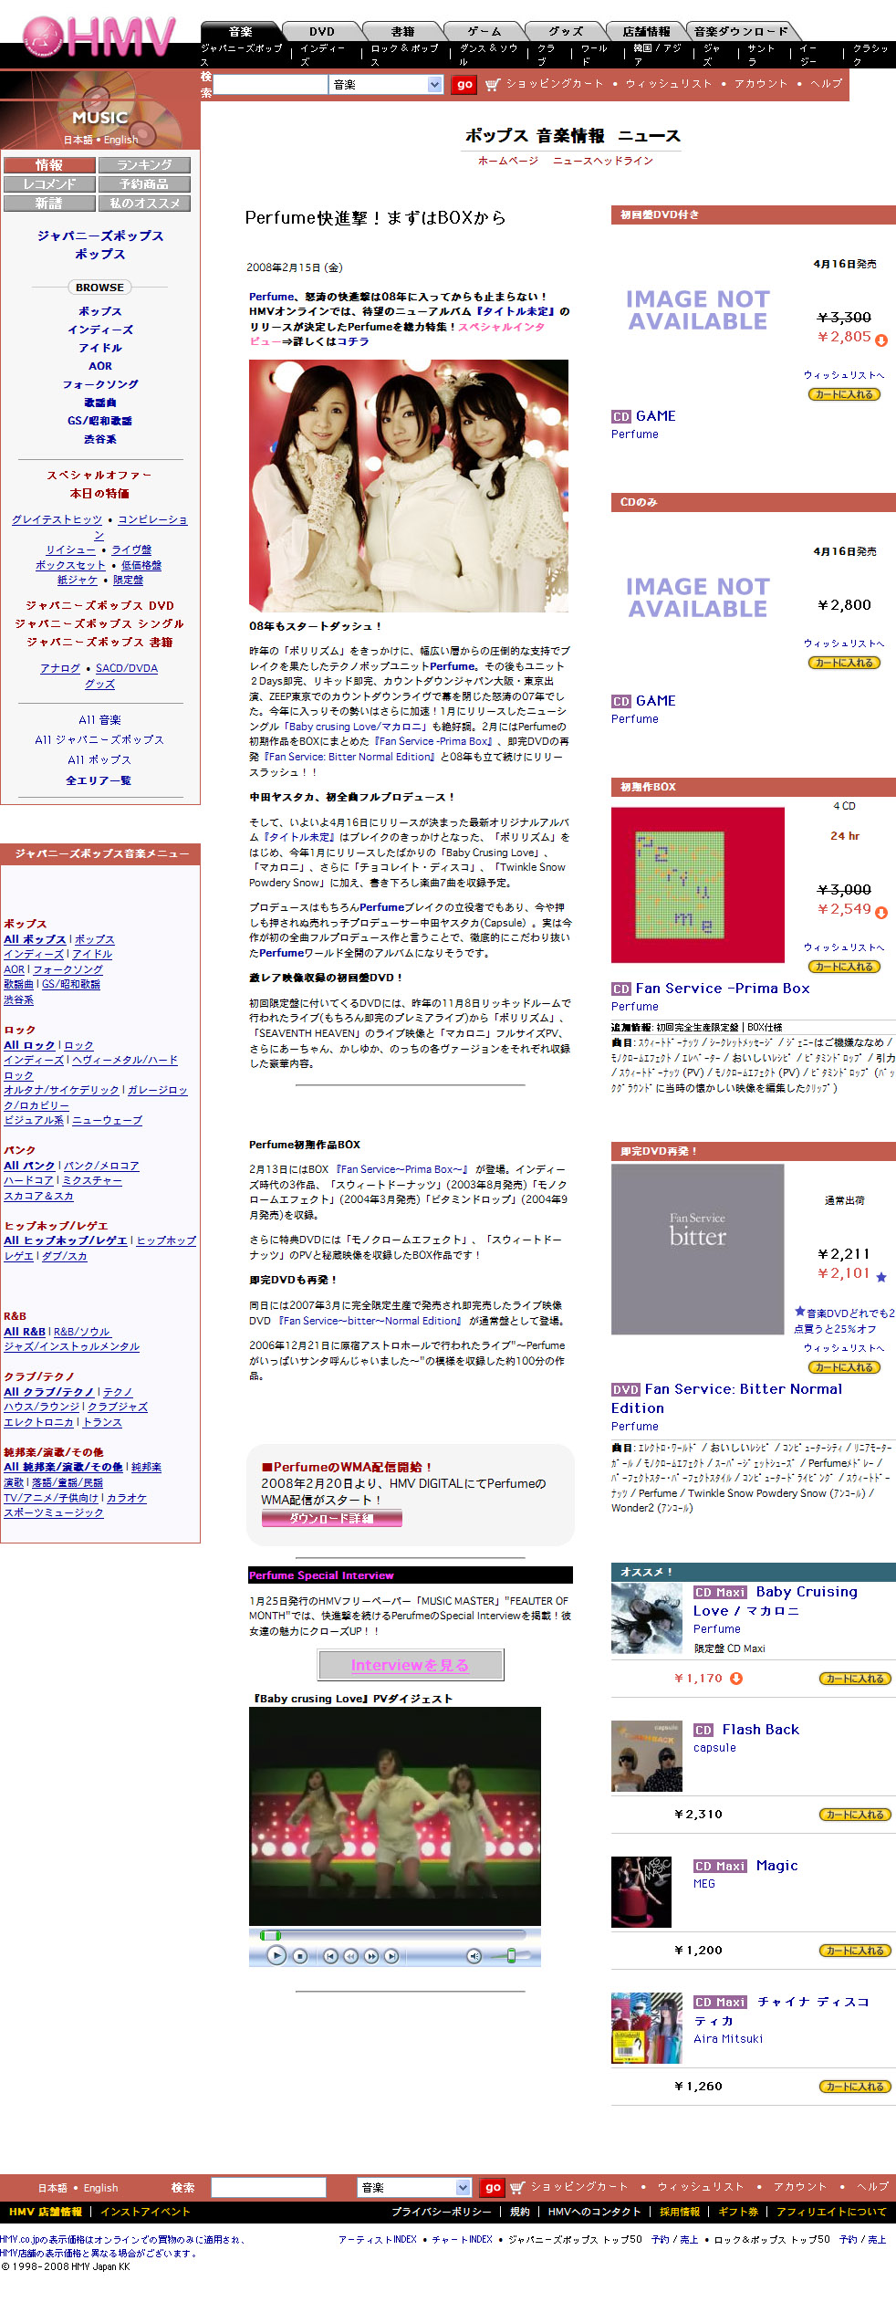Click the footer search text field
The width and height of the screenshot is (896, 2302).
pos(268,2187)
